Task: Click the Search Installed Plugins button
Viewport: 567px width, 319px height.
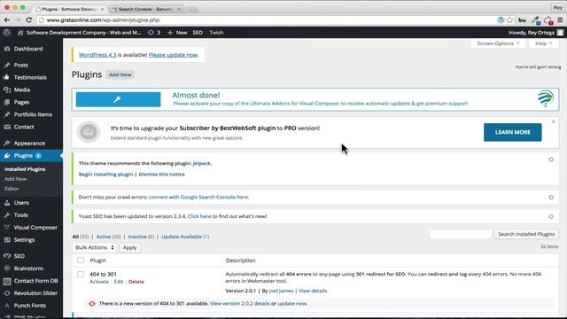Action: (x=526, y=234)
